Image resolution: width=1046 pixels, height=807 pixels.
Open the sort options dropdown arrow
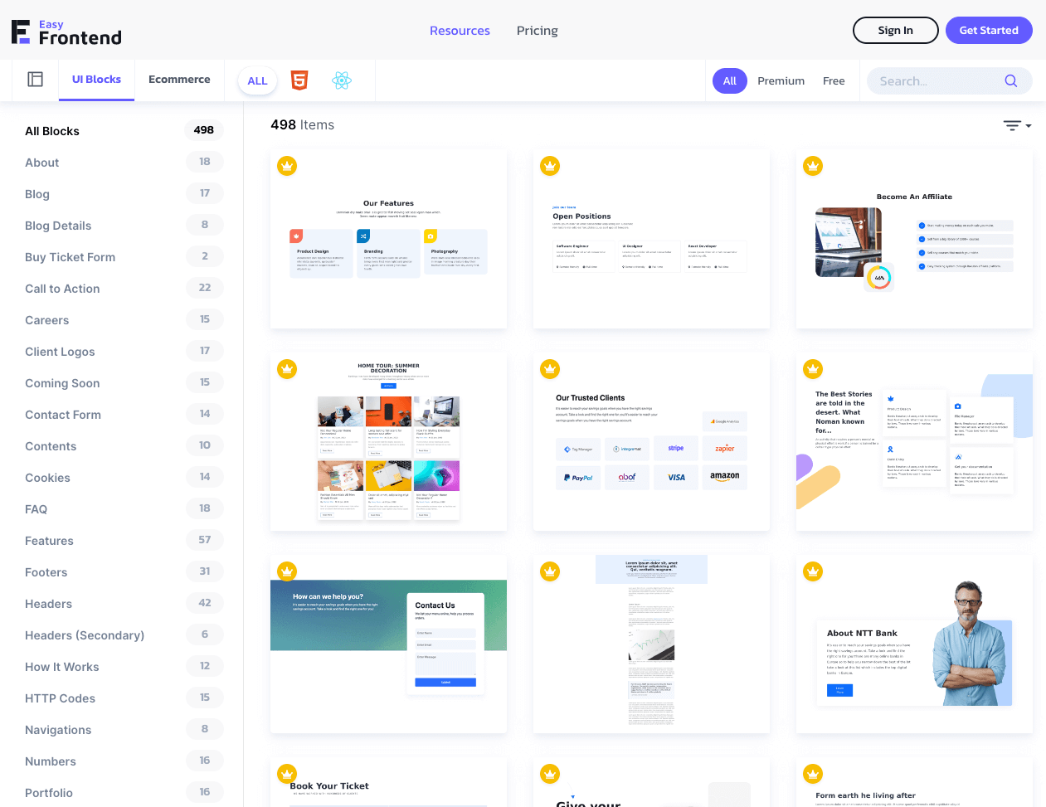tap(1029, 125)
